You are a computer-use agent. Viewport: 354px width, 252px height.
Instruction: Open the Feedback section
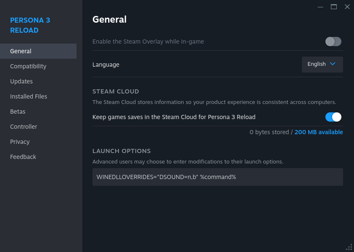tap(23, 157)
